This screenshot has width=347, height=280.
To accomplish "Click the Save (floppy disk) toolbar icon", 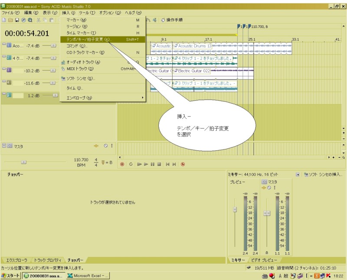I will 17,20.
